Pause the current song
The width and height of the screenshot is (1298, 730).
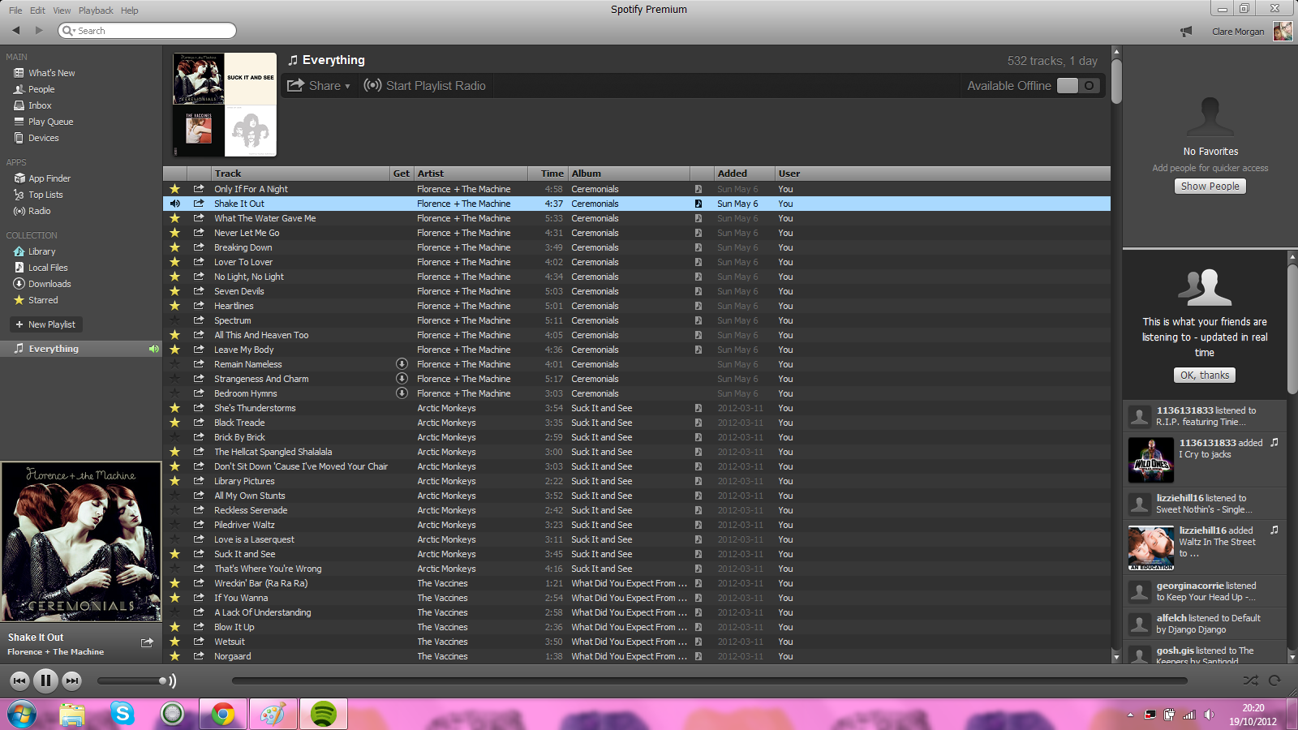pyautogui.click(x=45, y=681)
